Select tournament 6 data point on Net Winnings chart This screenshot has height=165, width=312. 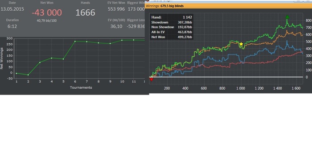(75, 41)
